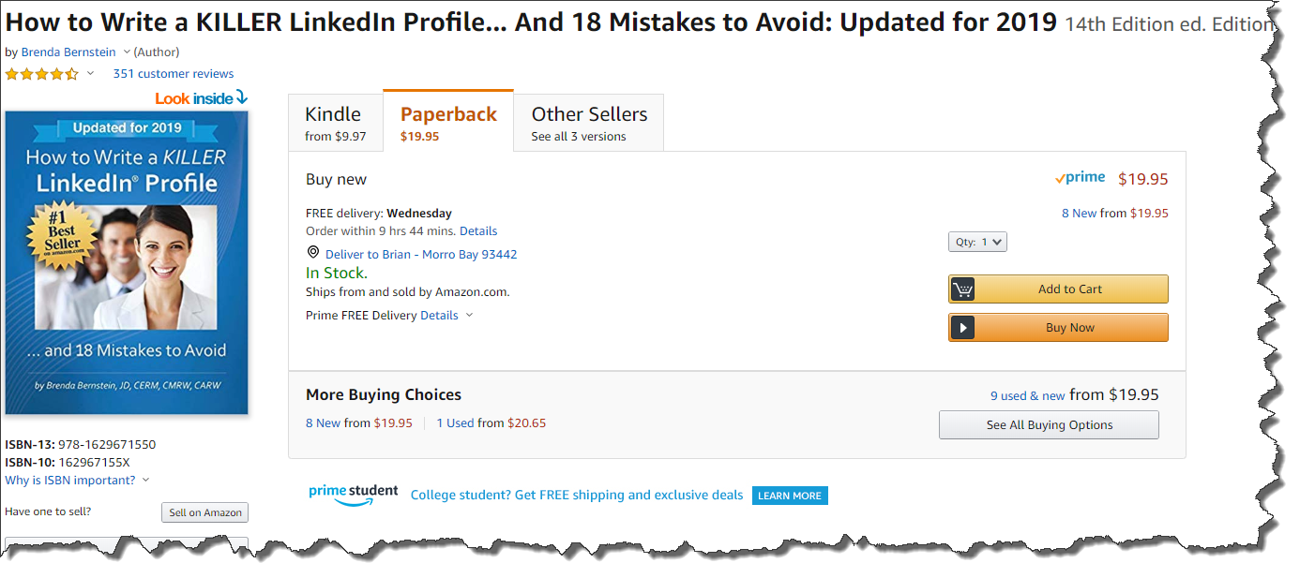This screenshot has height=578, width=1300.
Task: Click the Prime Student logo
Action: [353, 495]
